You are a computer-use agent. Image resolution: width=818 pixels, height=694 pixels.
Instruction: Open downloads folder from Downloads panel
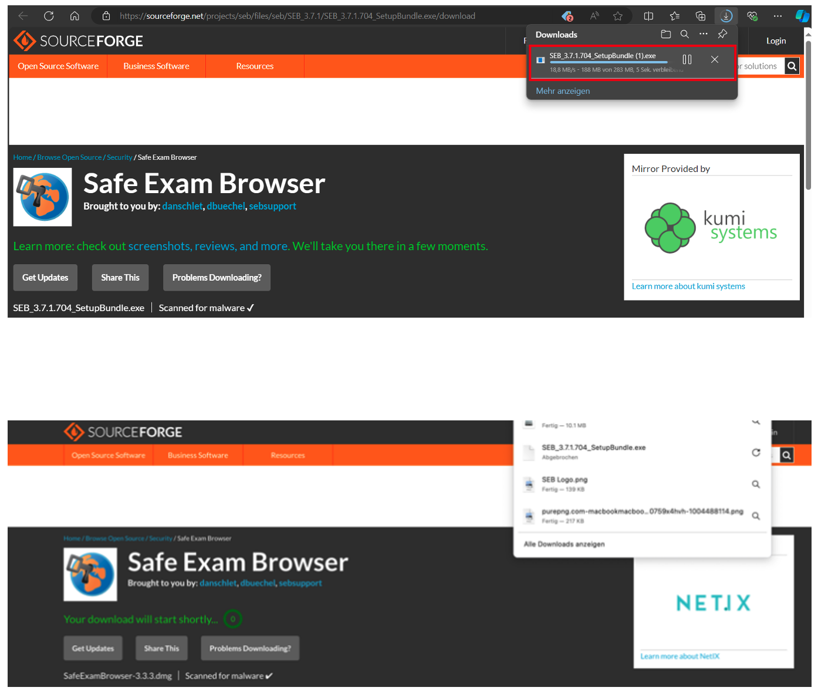point(665,35)
